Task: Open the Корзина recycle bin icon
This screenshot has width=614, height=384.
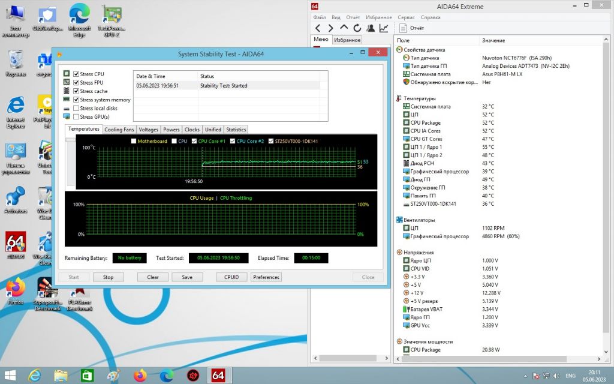Action: (16, 63)
